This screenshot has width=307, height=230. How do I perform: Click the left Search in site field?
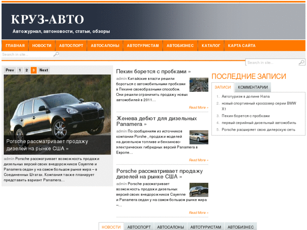27,54
